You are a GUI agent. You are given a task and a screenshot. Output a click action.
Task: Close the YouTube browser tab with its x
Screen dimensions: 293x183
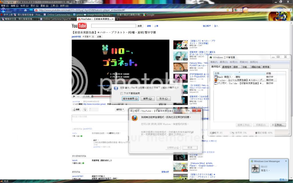tap(112, 19)
